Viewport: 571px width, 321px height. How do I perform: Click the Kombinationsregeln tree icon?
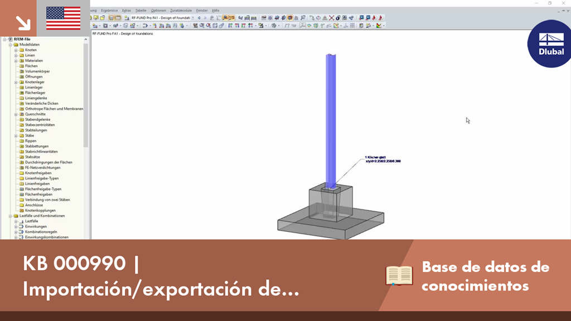click(x=22, y=232)
